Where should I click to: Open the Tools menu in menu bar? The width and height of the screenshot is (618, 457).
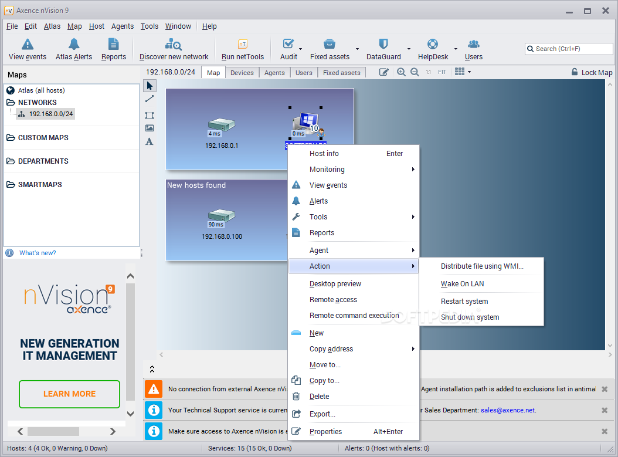tap(150, 26)
